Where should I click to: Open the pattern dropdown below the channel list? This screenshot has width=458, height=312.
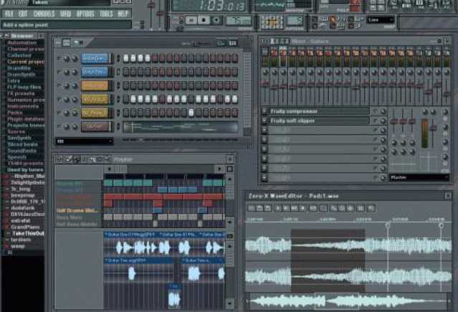tap(85, 141)
